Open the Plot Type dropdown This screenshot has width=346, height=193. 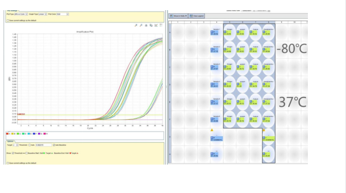(x=21, y=14)
